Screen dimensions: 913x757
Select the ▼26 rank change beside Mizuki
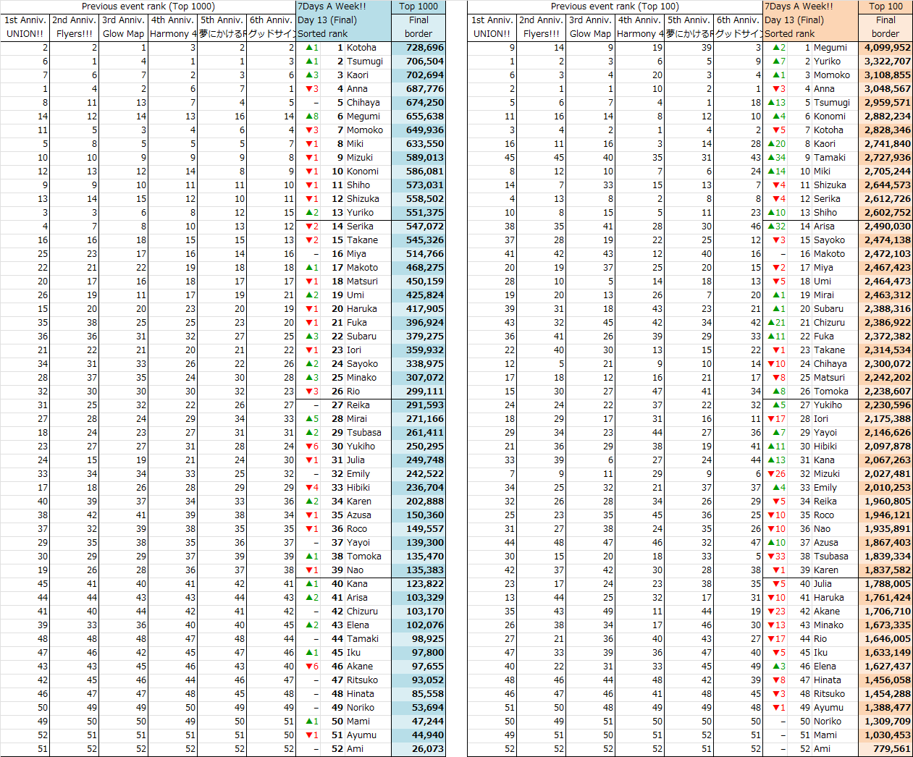776,474
